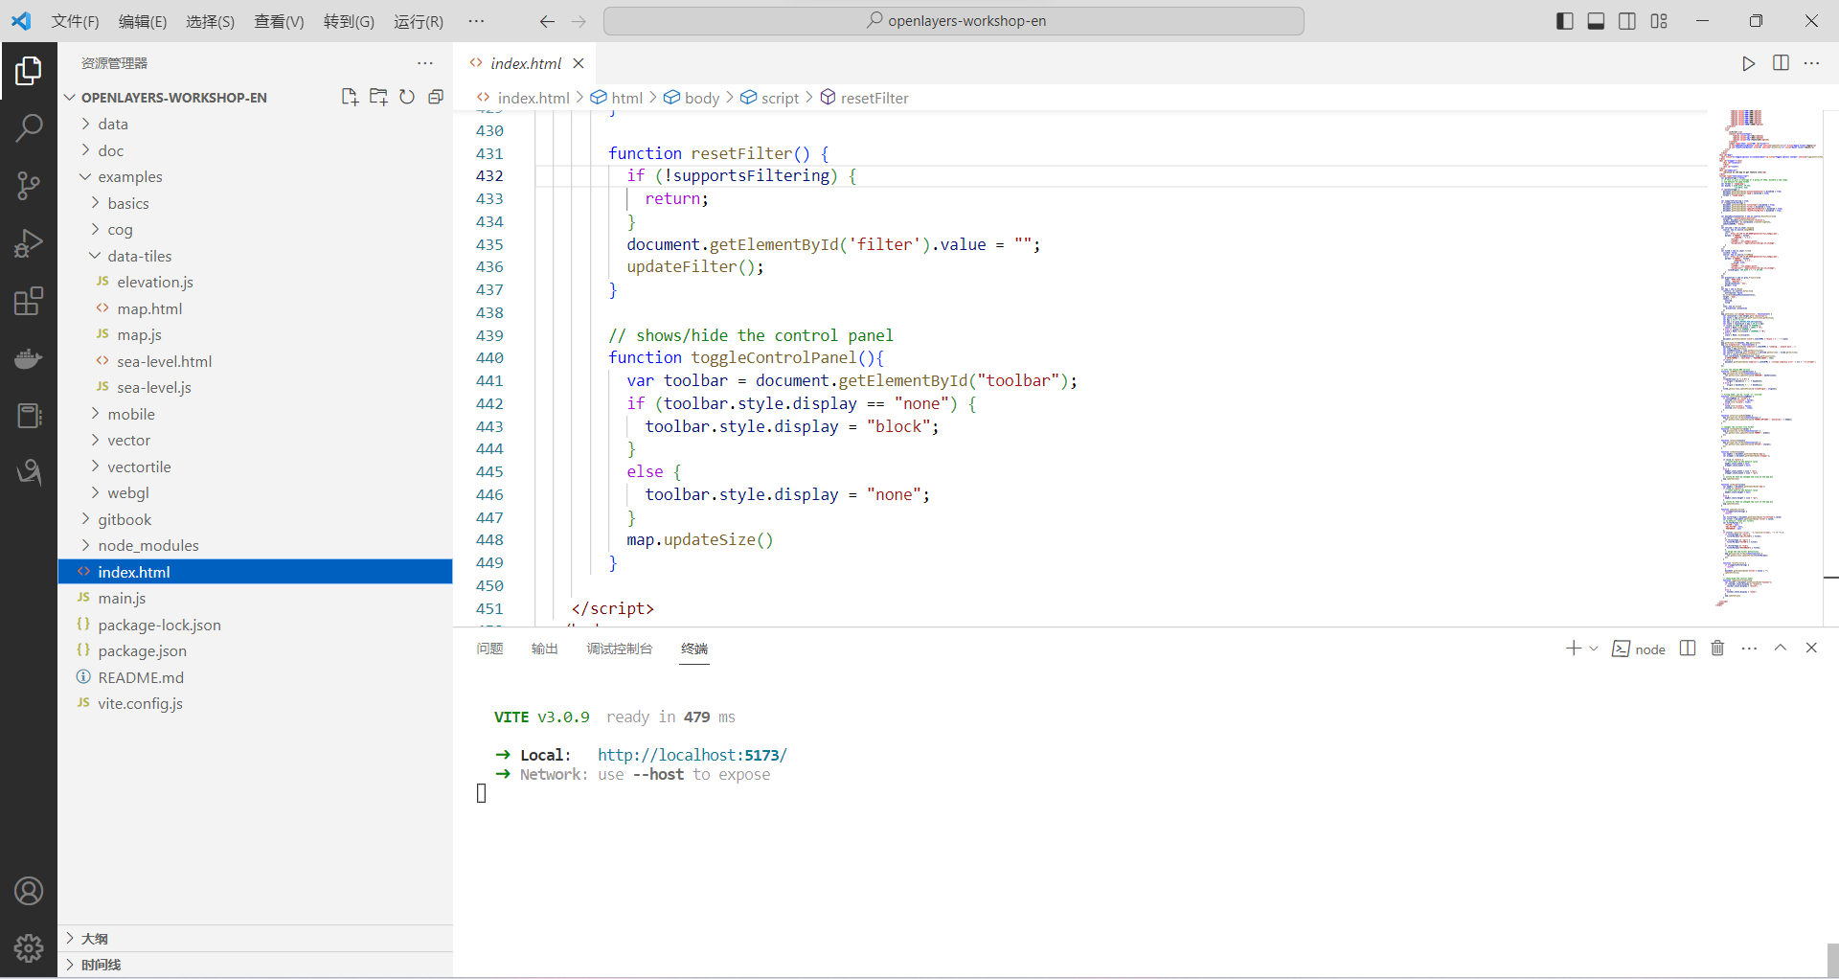
Task: Open hidden menus with title bar ellipsis
Action: [x=476, y=21]
